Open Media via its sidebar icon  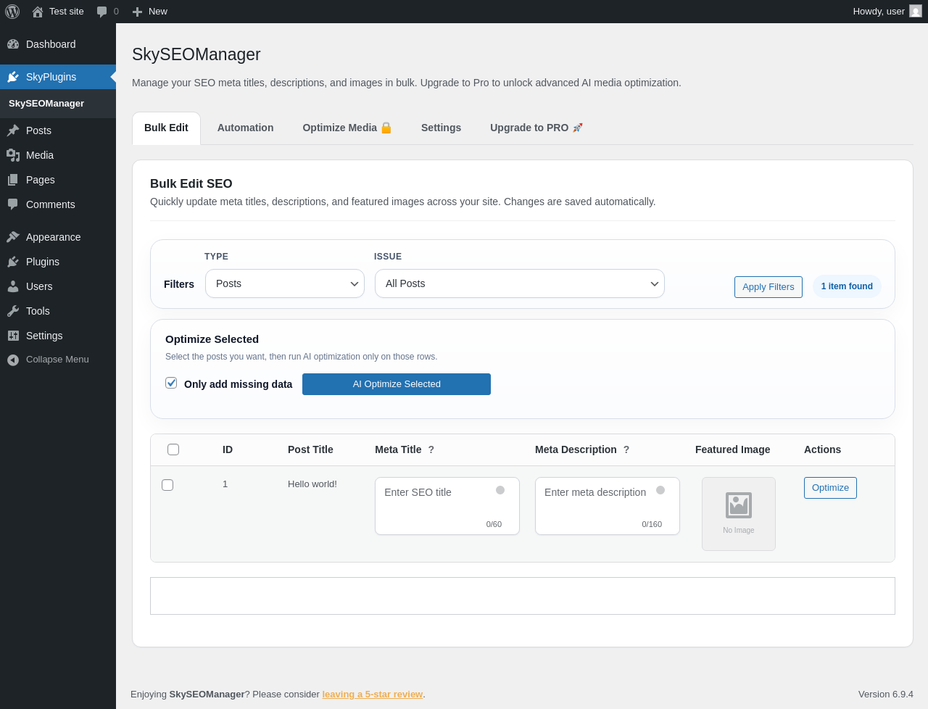point(13,155)
